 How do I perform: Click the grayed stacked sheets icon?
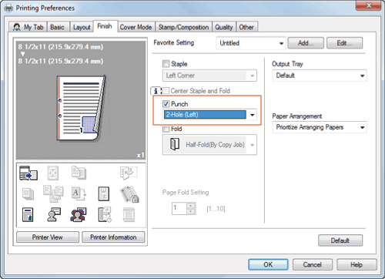point(28,194)
